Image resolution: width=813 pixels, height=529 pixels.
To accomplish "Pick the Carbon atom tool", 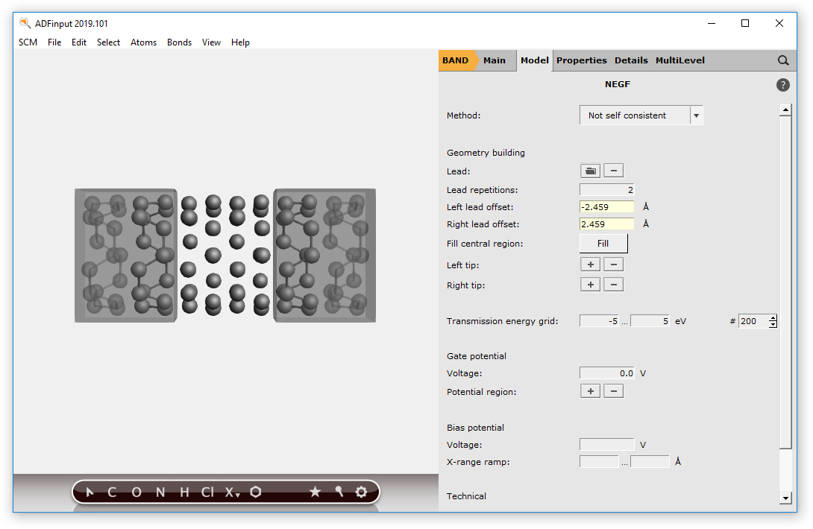I will 112,492.
